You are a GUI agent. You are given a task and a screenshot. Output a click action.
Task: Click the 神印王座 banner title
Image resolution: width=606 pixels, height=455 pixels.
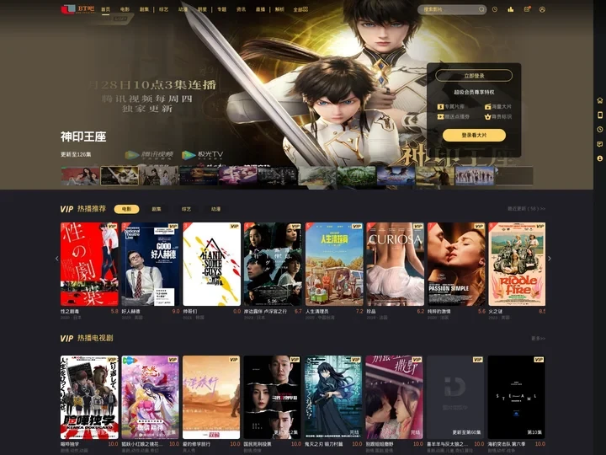[83, 136]
